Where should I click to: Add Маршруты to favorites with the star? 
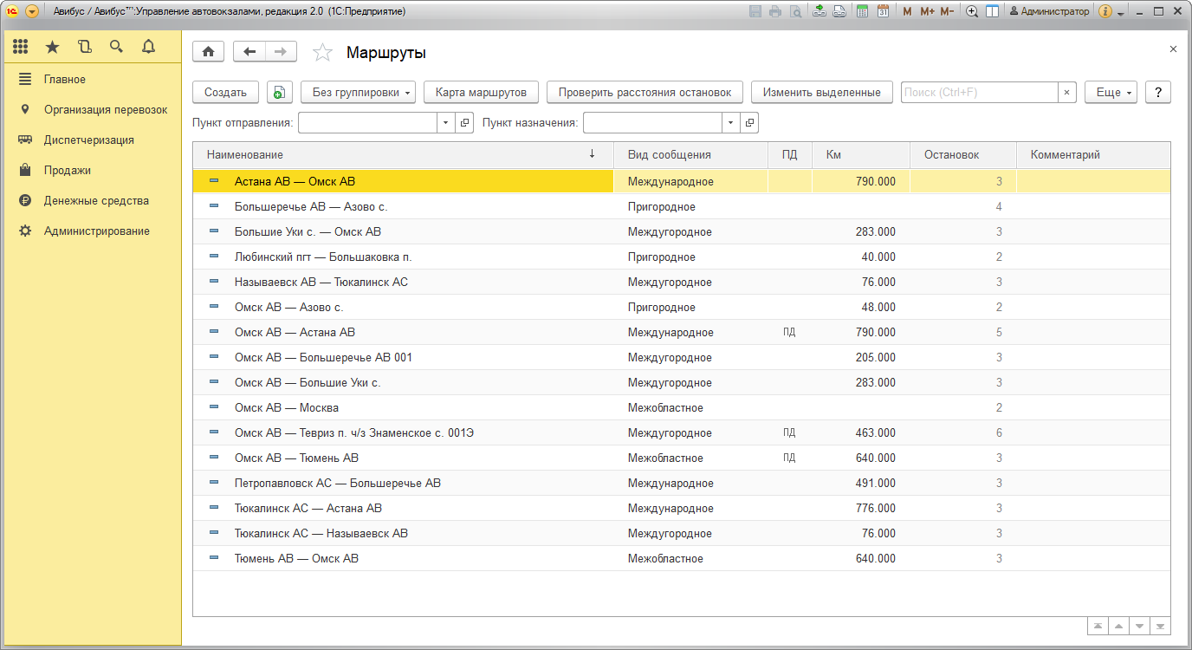tap(322, 53)
